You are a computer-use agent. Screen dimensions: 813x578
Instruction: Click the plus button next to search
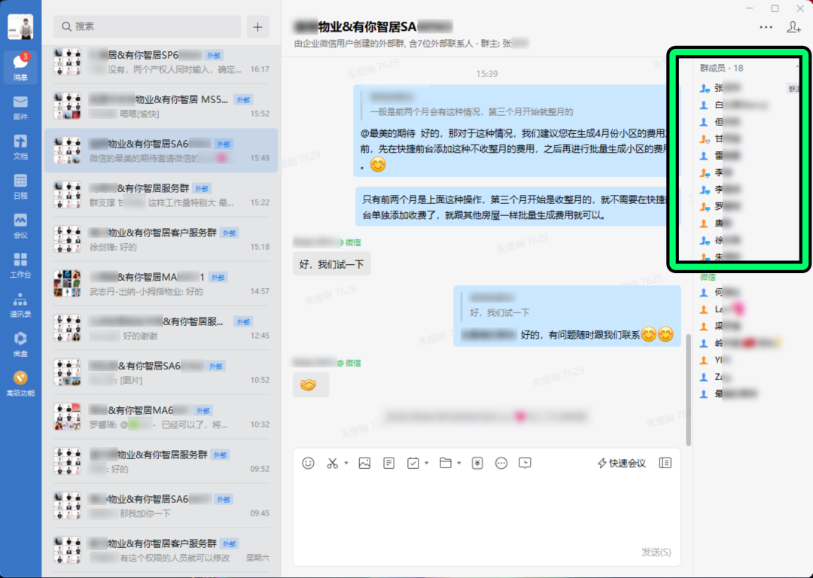tap(257, 26)
